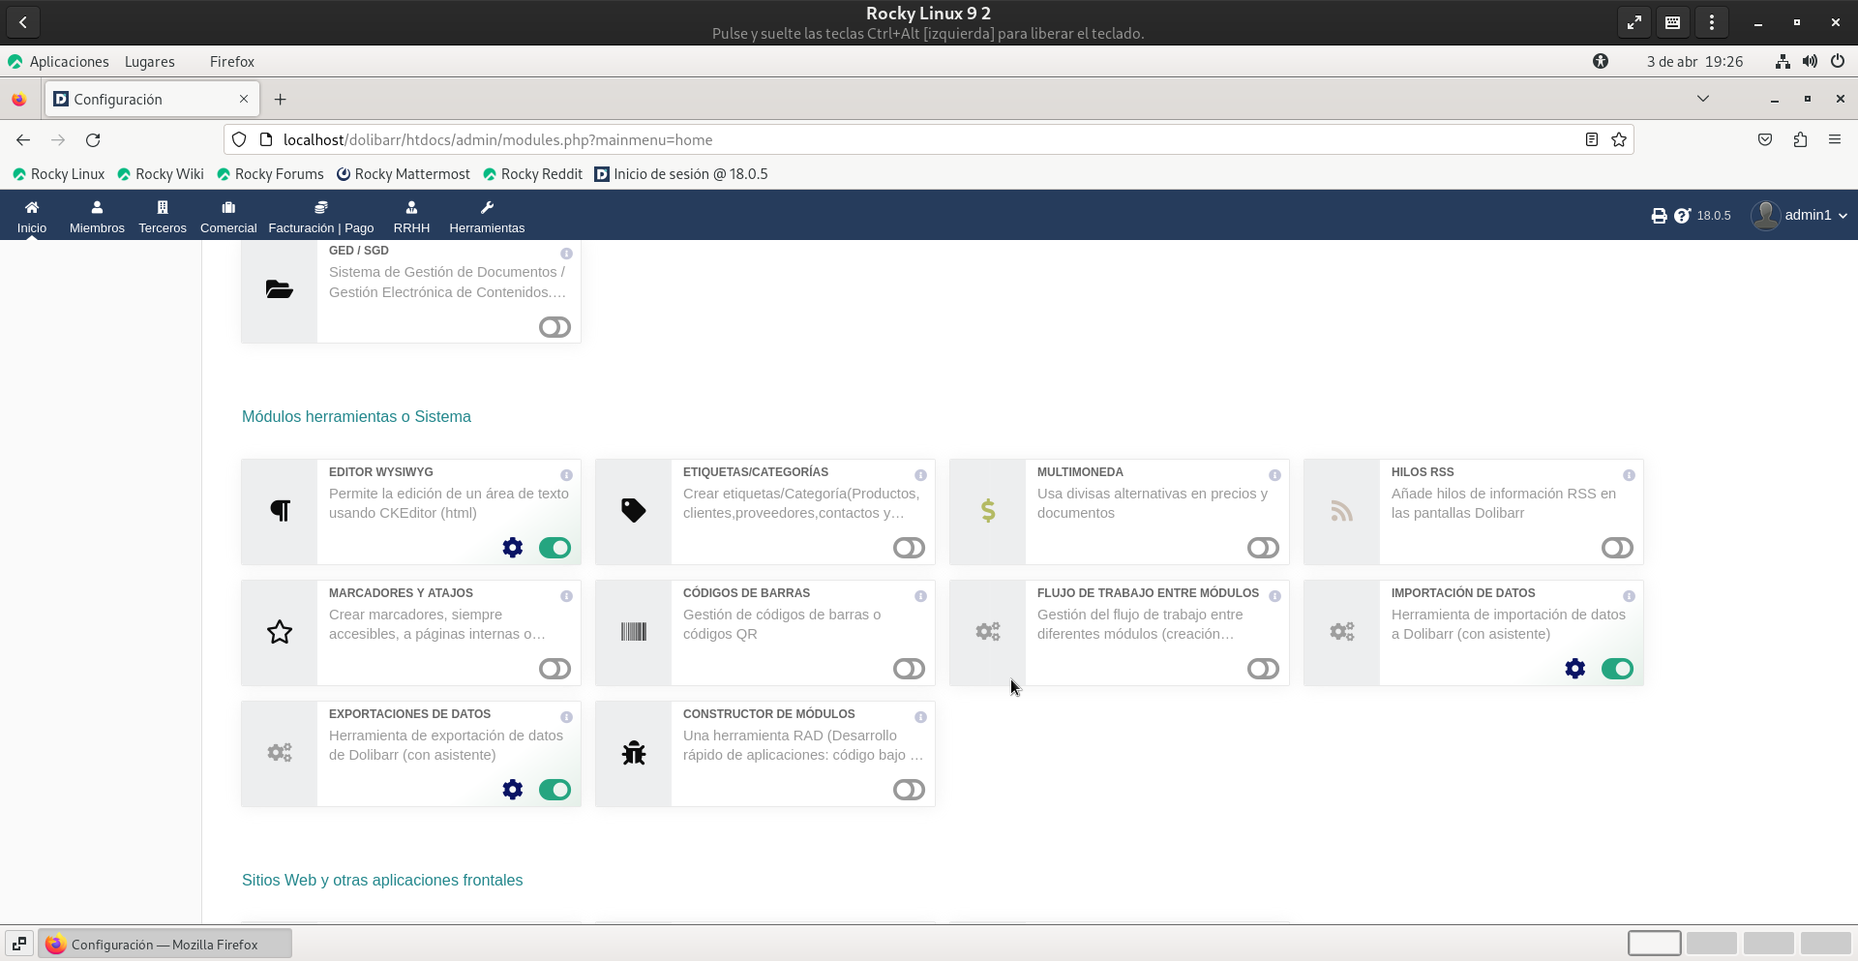Screen dimensions: 1858x961
Task: Turn on the Multimoneda module
Action: pyautogui.click(x=1263, y=548)
